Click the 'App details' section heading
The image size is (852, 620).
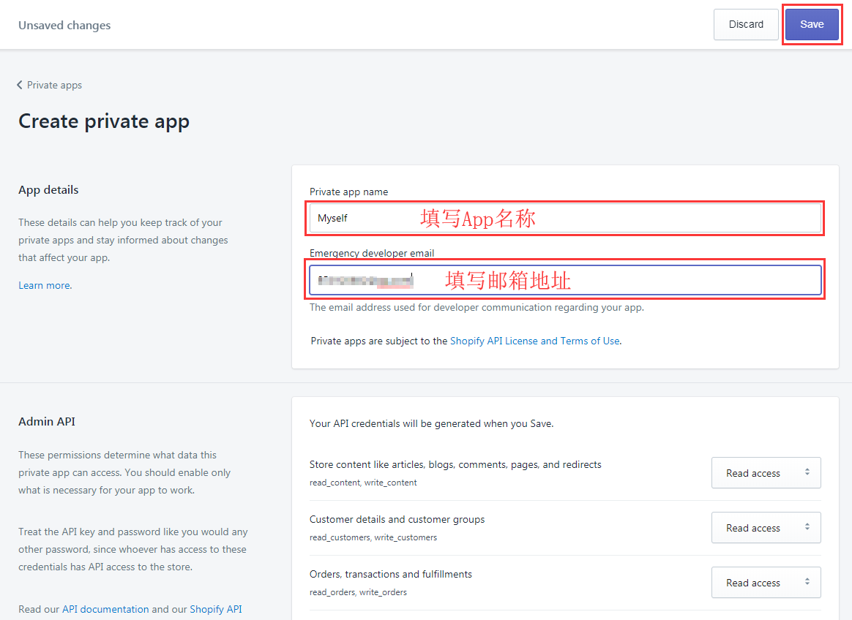[x=48, y=190]
